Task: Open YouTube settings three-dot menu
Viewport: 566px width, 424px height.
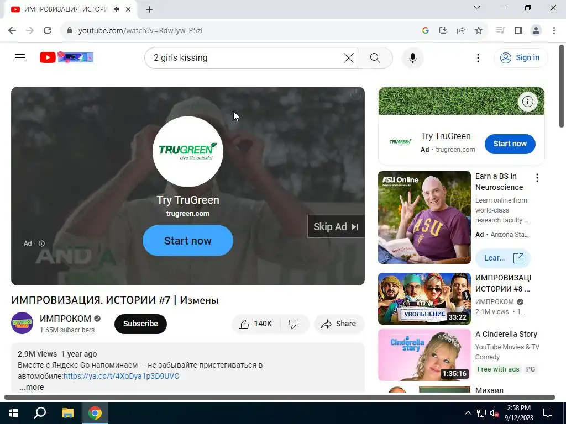Action: 478,57
